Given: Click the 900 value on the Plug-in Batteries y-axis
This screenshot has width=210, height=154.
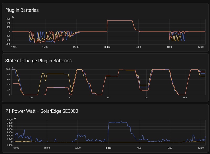Looking at the screenshot, I should (x=8, y=19).
